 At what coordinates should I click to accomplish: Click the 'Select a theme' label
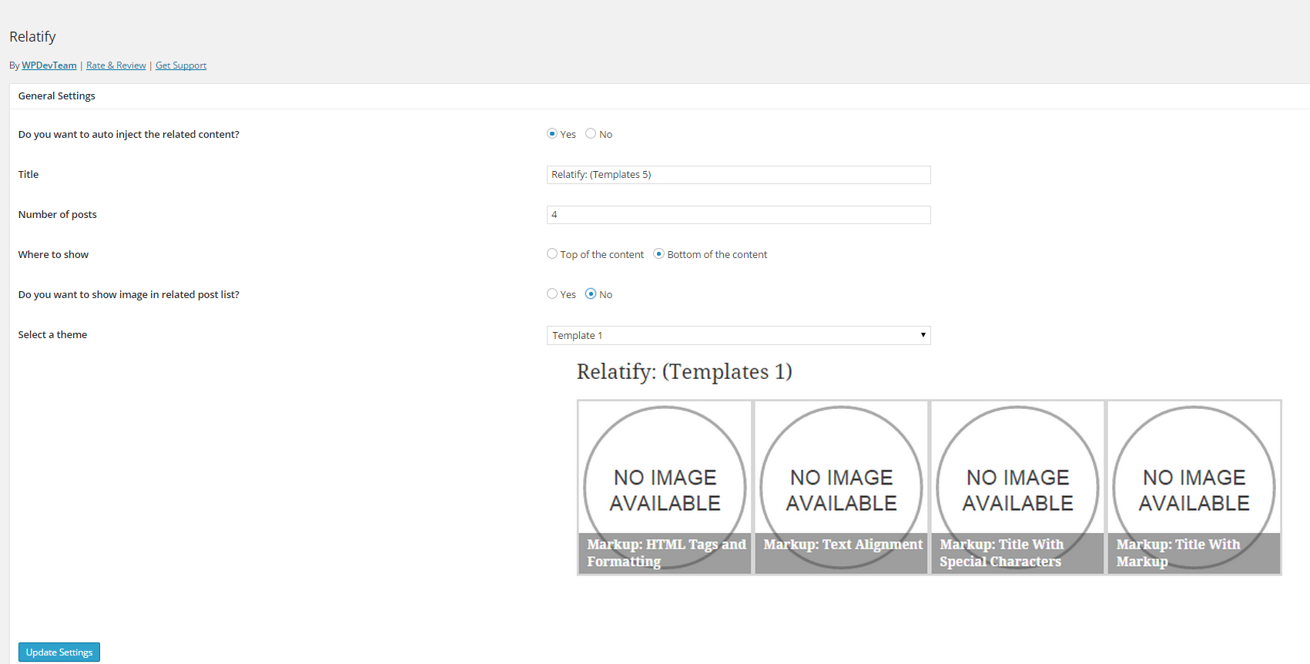pos(52,335)
